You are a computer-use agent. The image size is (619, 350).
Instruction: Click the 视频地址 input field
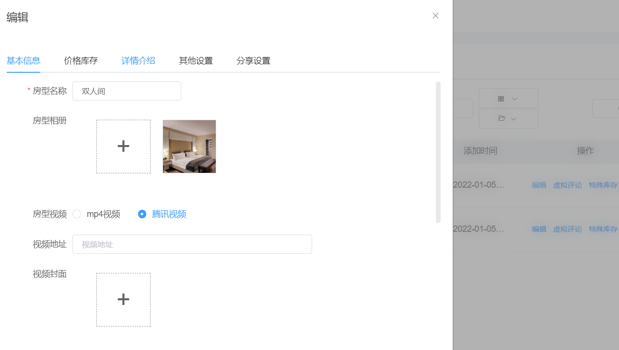[x=192, y=244]
